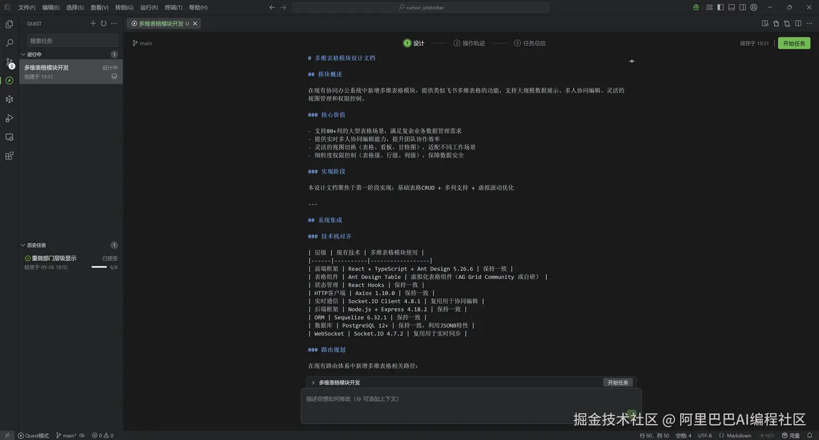Click the 搜索任务 search field
819x440 pixels.
(x=72, y=41)
